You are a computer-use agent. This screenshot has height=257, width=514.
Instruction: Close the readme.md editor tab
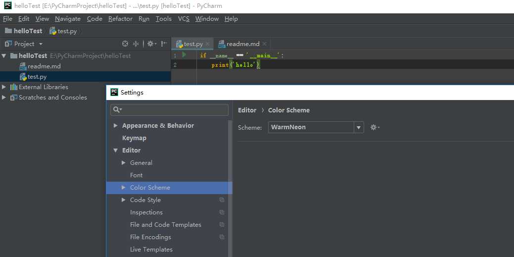(264, 44)
